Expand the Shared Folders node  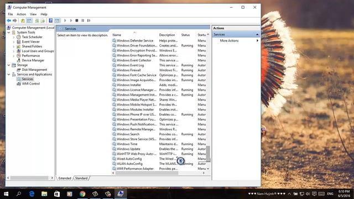pos(14,46)
